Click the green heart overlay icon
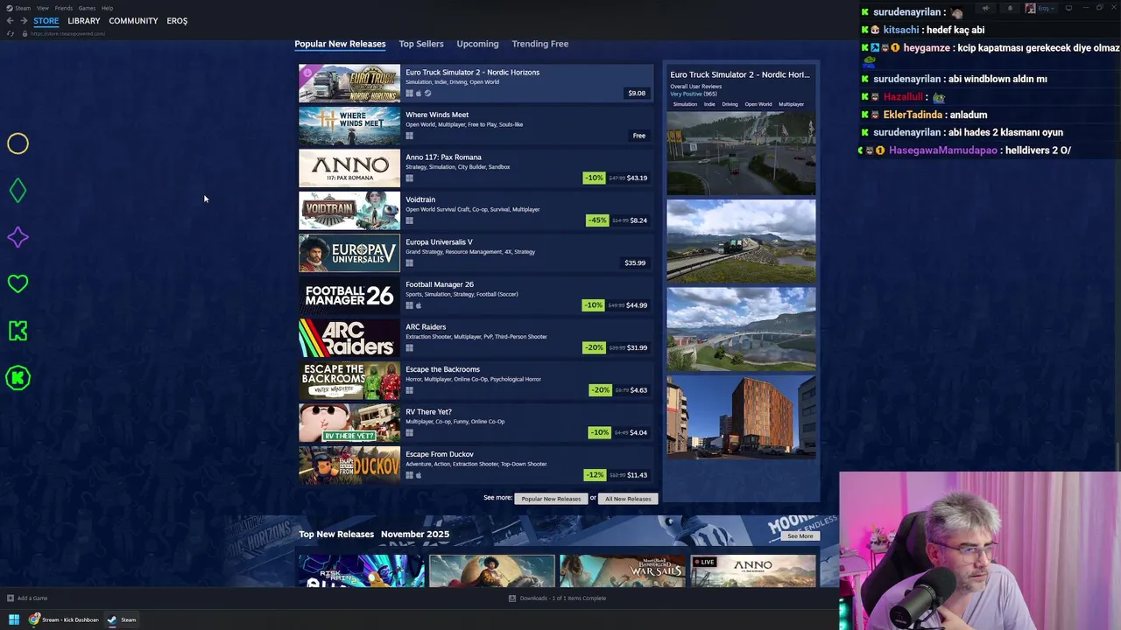The height and width of the screenshot is (630, 1121). click(18, 283)
